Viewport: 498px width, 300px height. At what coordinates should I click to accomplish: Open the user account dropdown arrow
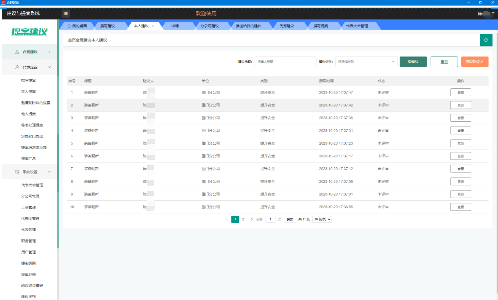(x=493, y=13)
